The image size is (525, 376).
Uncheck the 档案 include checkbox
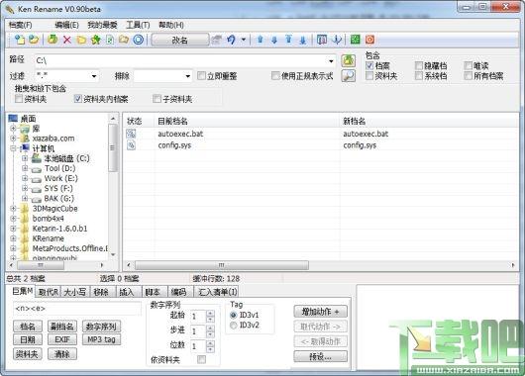(369, 65)
